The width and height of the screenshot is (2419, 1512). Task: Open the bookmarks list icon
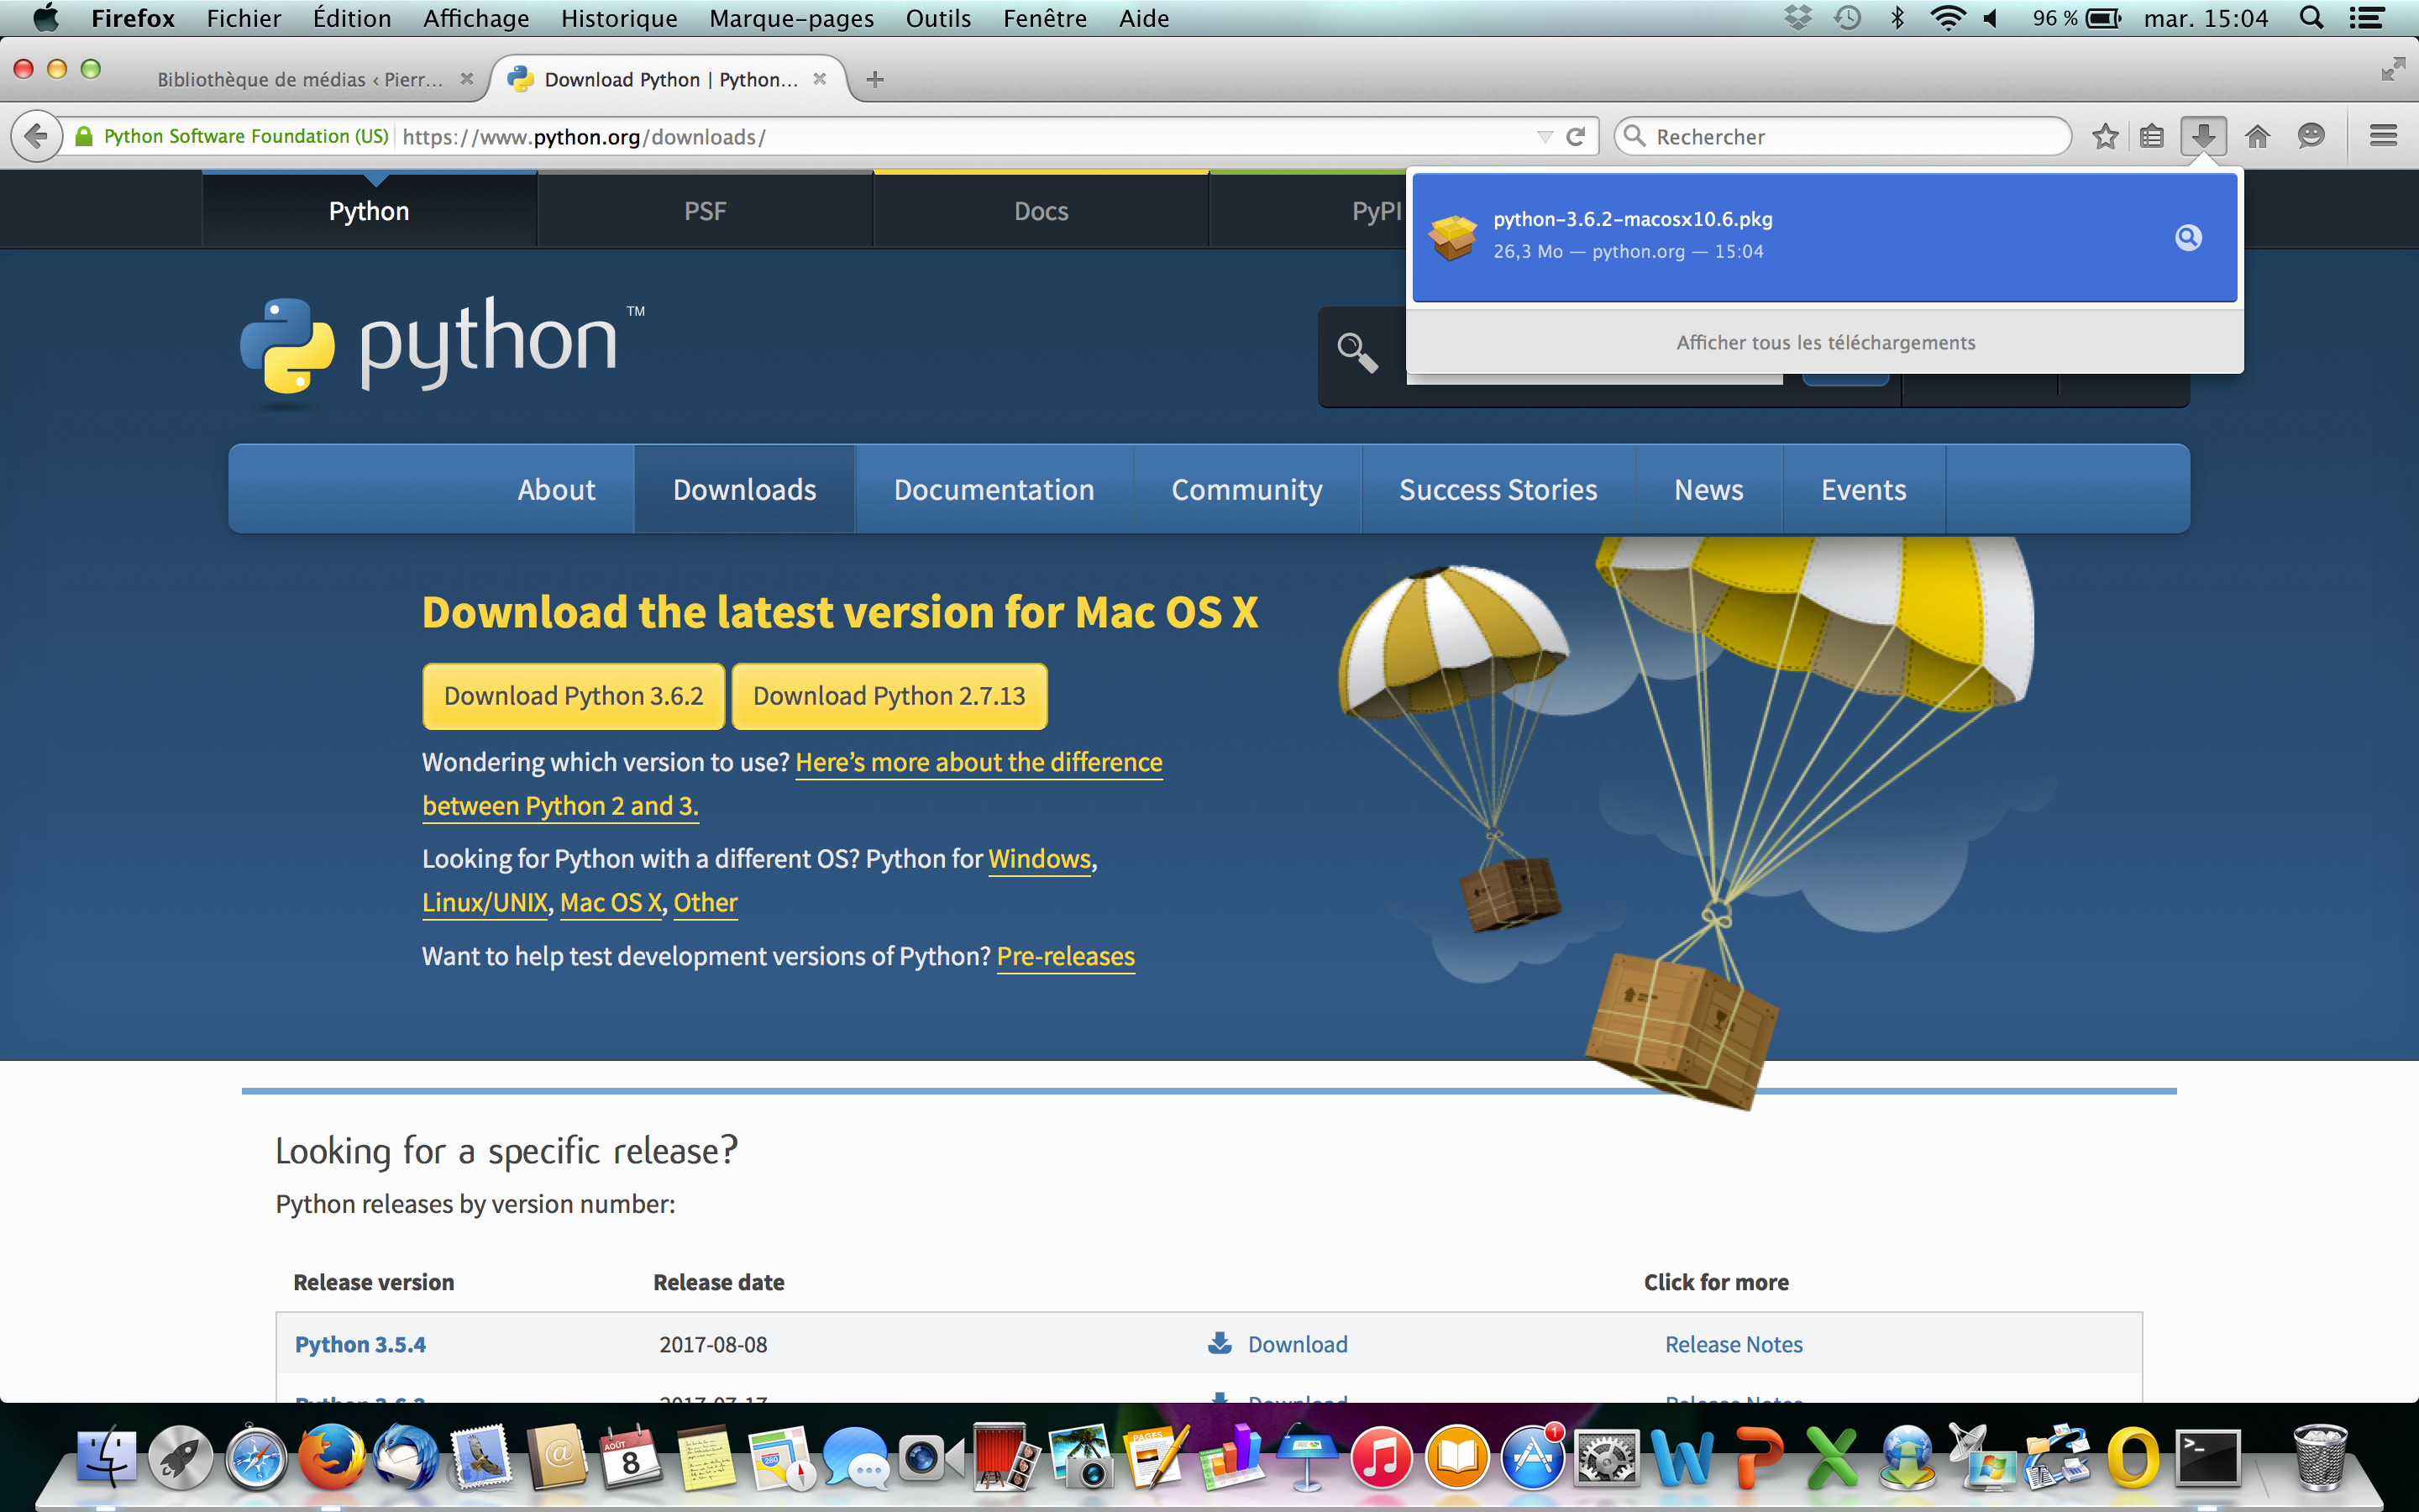tap(2152, 136)
